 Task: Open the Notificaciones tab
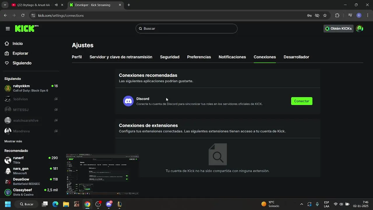(x=232, y=57)
